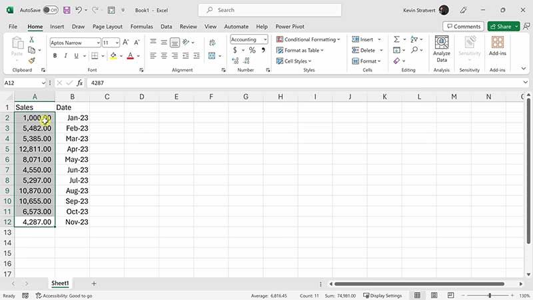Expand Conditional Formatting menu
The height and width of the screenshot is (300, 533).
pyautogui.click(x=308, y=39)
